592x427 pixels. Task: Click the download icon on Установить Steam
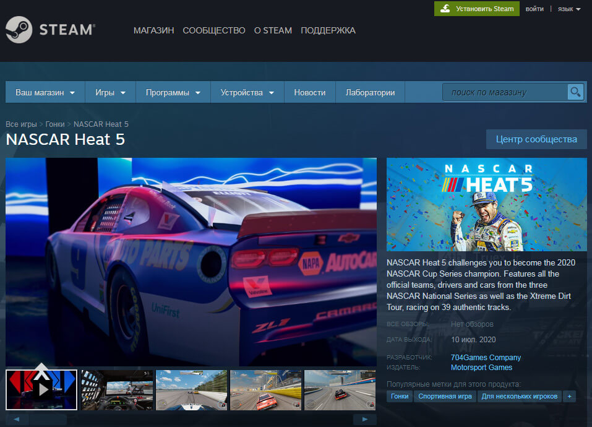coord(445,9)
